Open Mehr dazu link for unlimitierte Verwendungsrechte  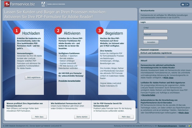(x=168, y=78)
